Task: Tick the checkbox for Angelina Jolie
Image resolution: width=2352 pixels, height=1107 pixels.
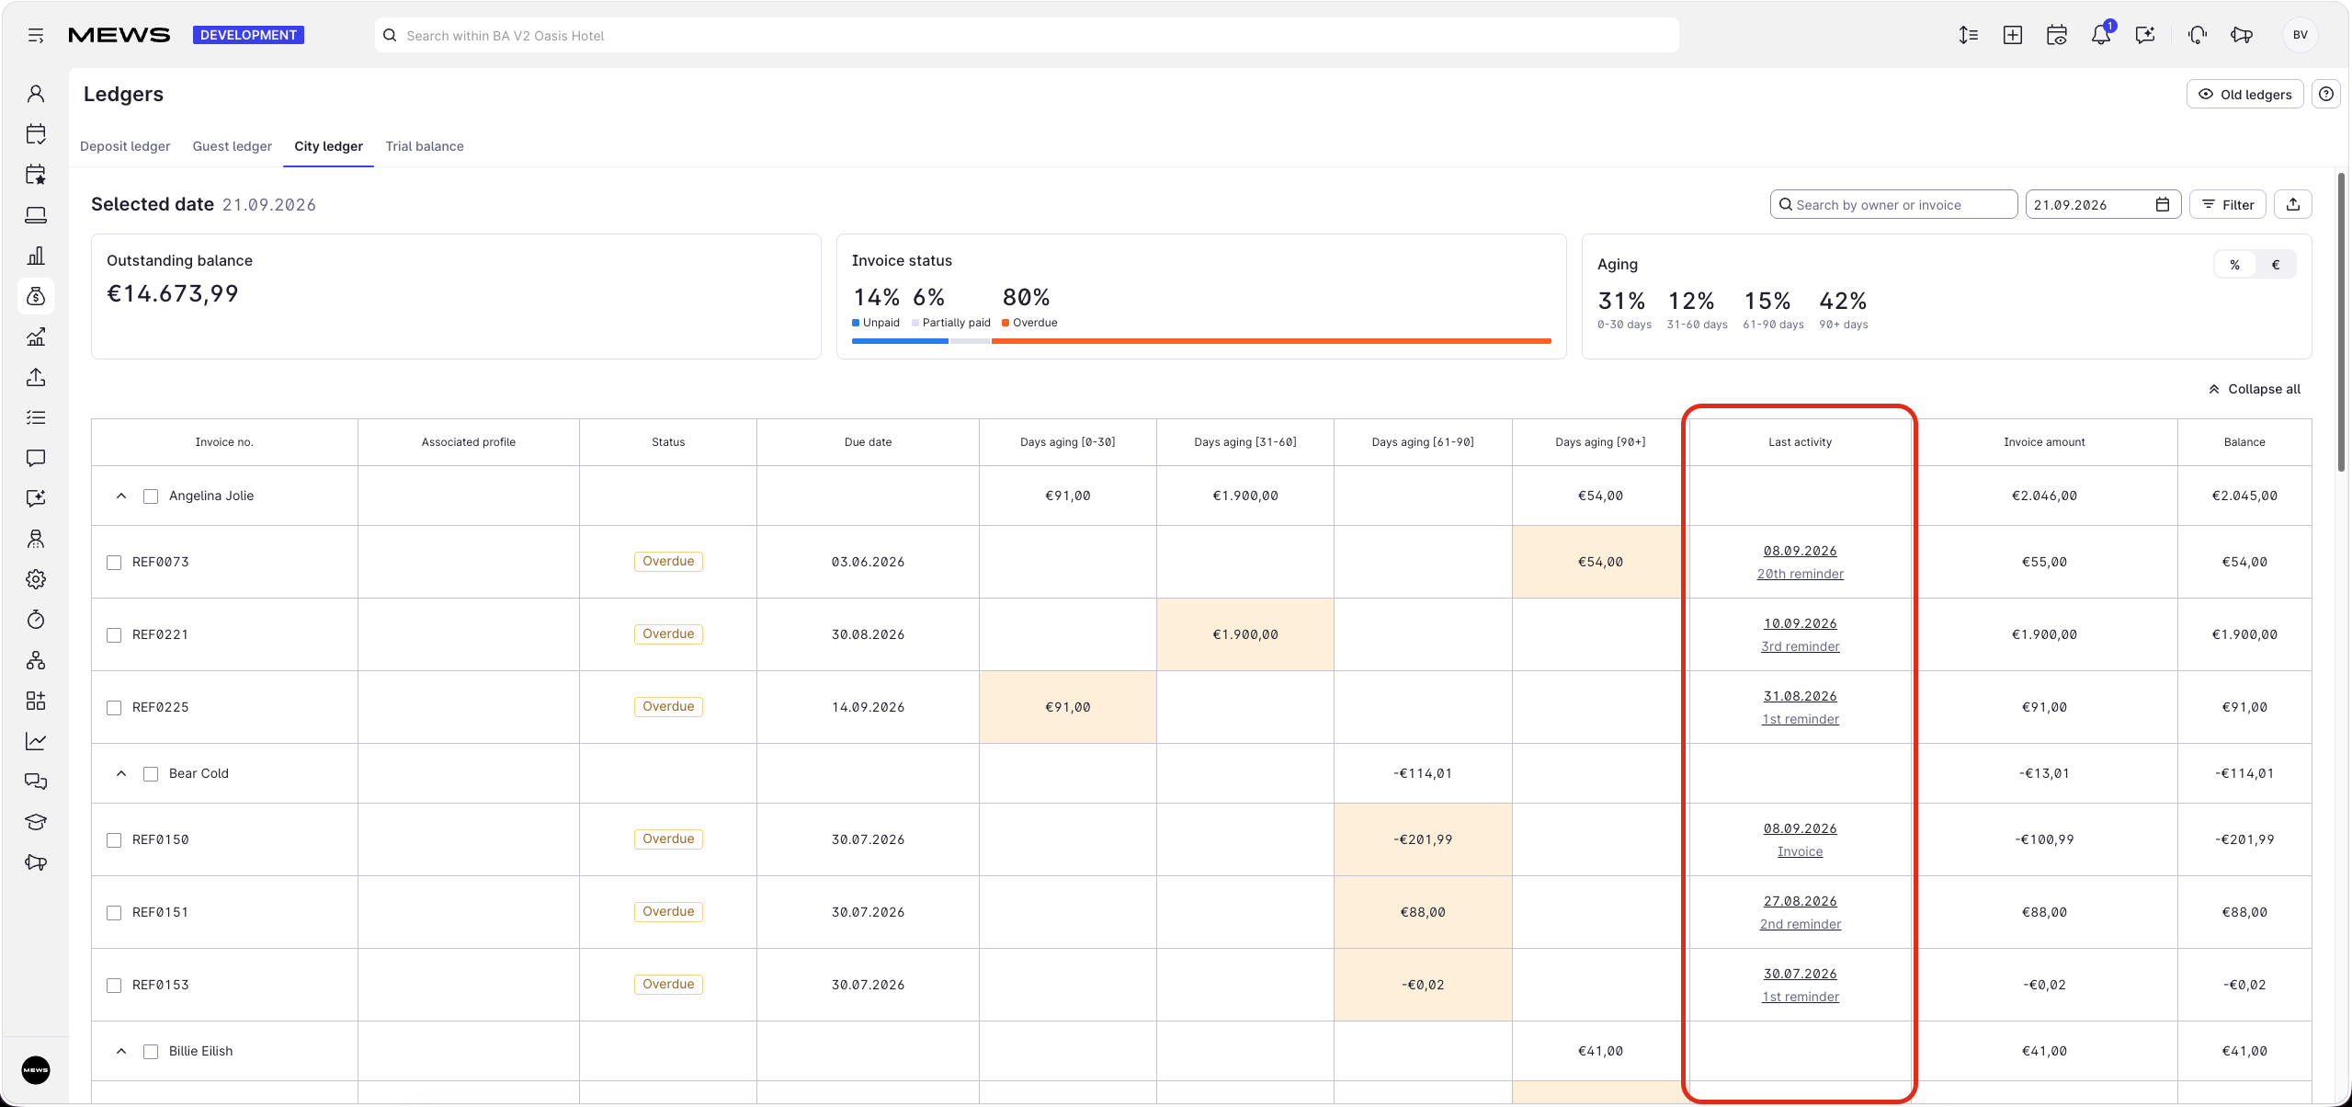Action: (151, 496)
